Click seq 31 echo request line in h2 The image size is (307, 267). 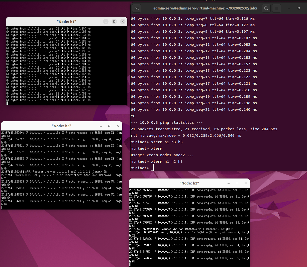pyautogui.click(x=189, y=191)
